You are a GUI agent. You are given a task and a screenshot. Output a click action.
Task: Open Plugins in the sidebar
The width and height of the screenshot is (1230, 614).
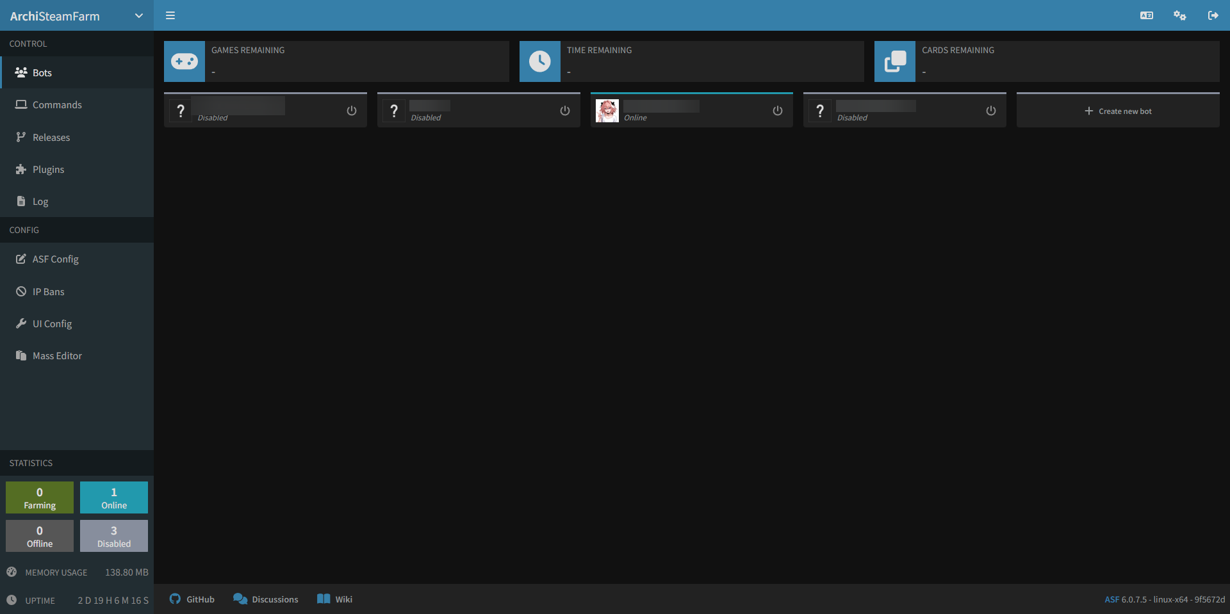pos(77,169)
